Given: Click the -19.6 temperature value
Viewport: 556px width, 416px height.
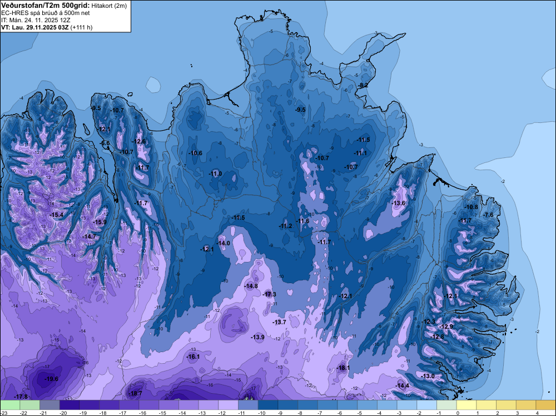Looking at the screenshot, I should click(51, 379).
